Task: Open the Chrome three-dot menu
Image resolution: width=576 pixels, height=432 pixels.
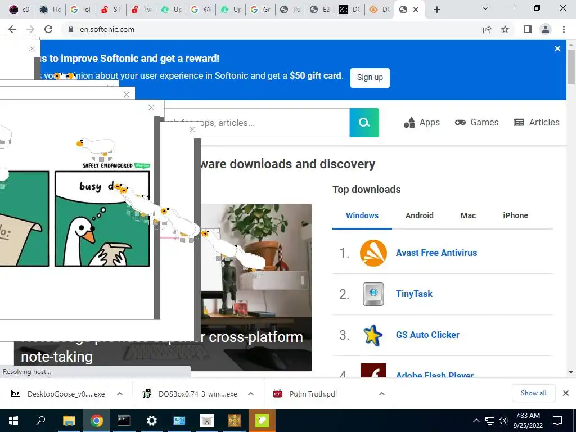Action: click(564, 29)
